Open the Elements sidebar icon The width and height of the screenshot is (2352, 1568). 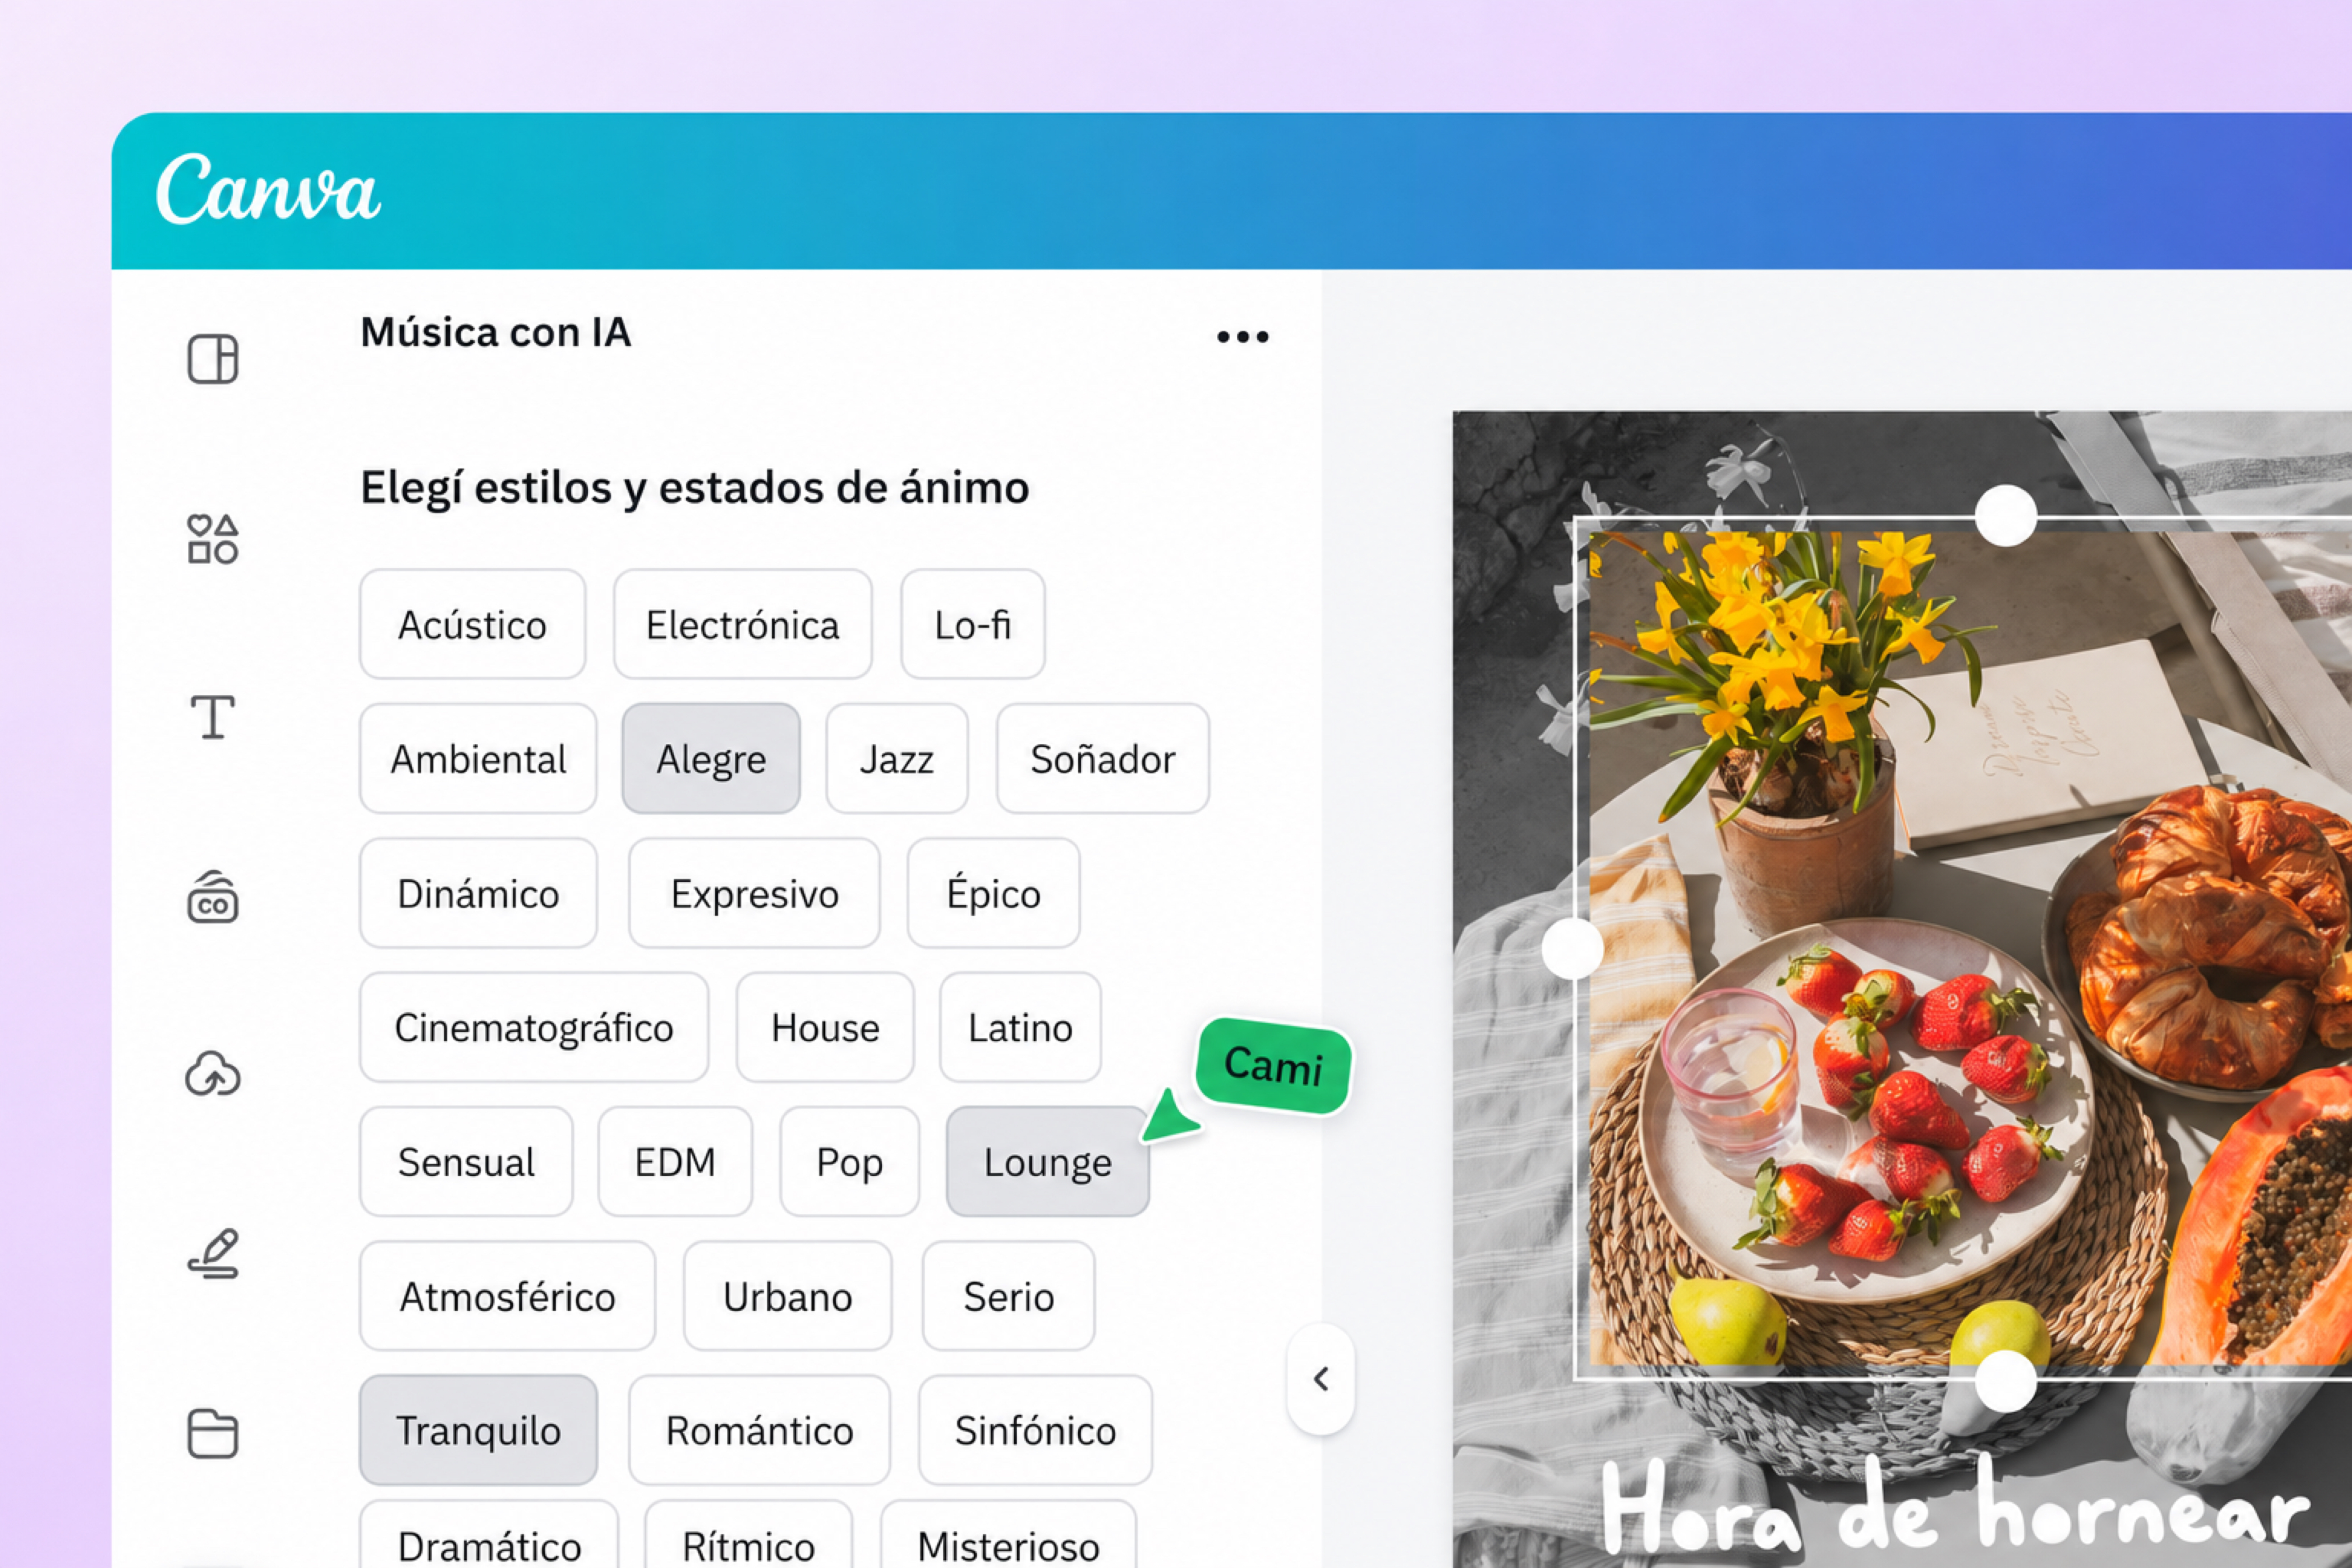(213, 539)
